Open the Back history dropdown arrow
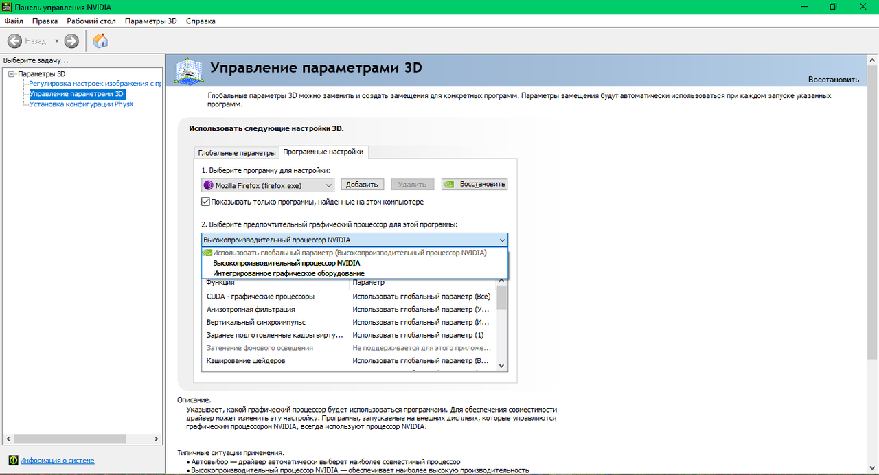The image size is (879, 475). [x=57, y=41]
